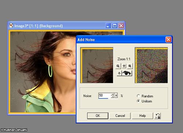Screen dimensions: 183x133
Task: Click the Image3 window title bar icon
Action: pos(11,25)
